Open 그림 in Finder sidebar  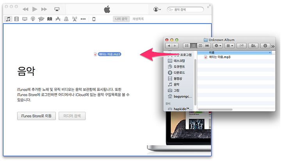173,90
